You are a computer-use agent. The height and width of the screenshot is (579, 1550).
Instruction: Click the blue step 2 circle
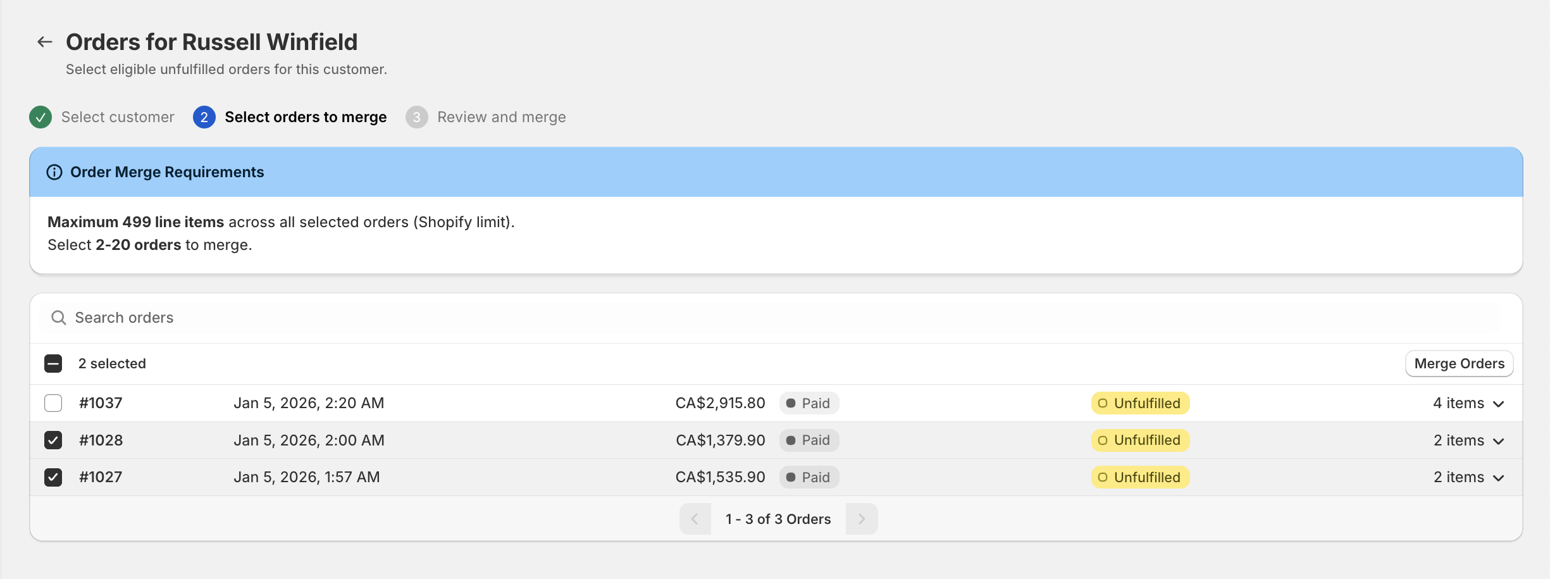coord(204,117)
